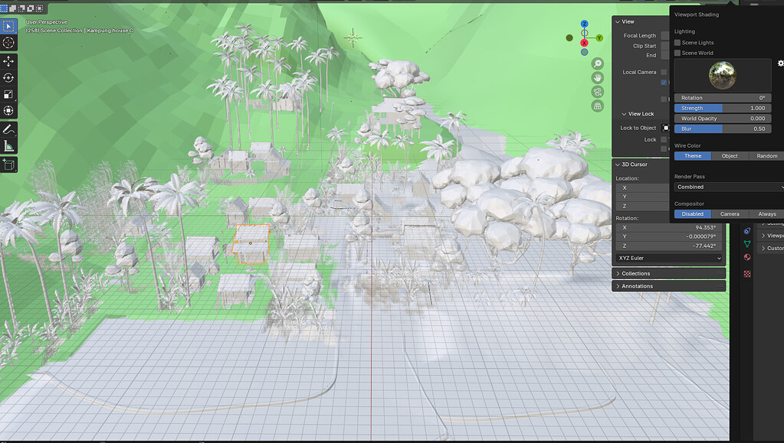Set Wire Color to Theme
This screenshot has width=784, height=443.
[693, 156]
